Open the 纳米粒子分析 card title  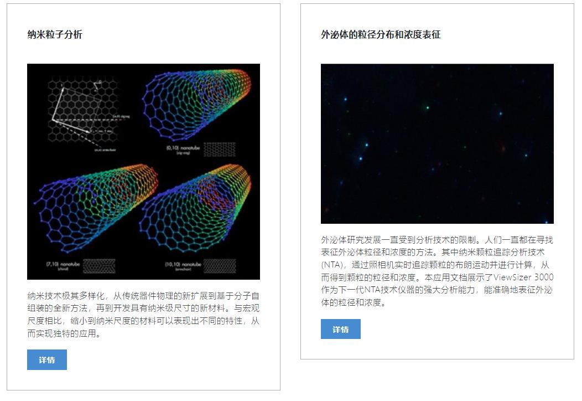pyautogui.click(x=55, y=34)
